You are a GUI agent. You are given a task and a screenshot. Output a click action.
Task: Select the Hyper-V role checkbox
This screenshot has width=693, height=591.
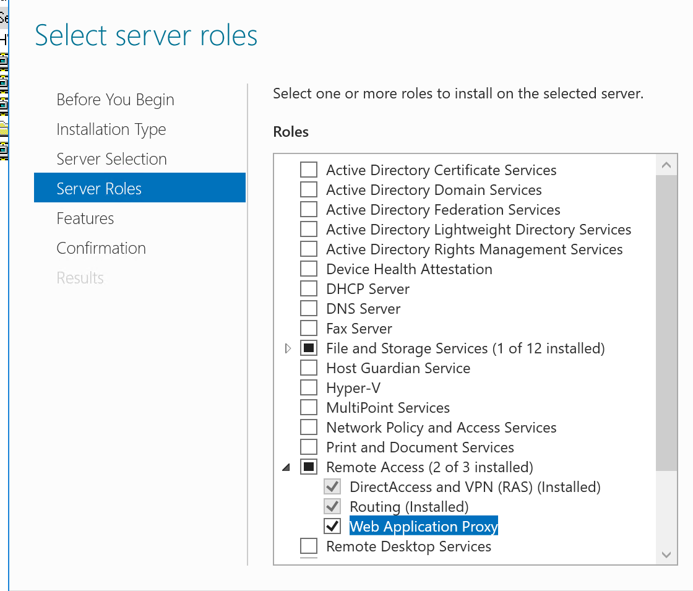[x=309, y=388]
